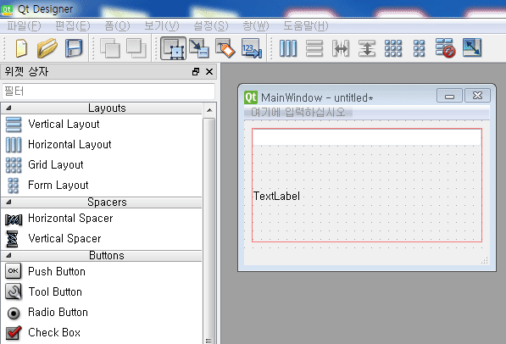Apply vertical splitter layout
The width and height of the screenshot is (506, 344).
click(x=367, y=48)
